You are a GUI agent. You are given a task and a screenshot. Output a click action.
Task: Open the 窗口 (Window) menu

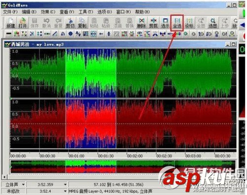click(x=123, y=12)
